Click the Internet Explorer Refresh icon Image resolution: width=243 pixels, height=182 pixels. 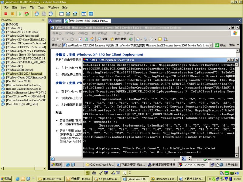pos(86,39)
